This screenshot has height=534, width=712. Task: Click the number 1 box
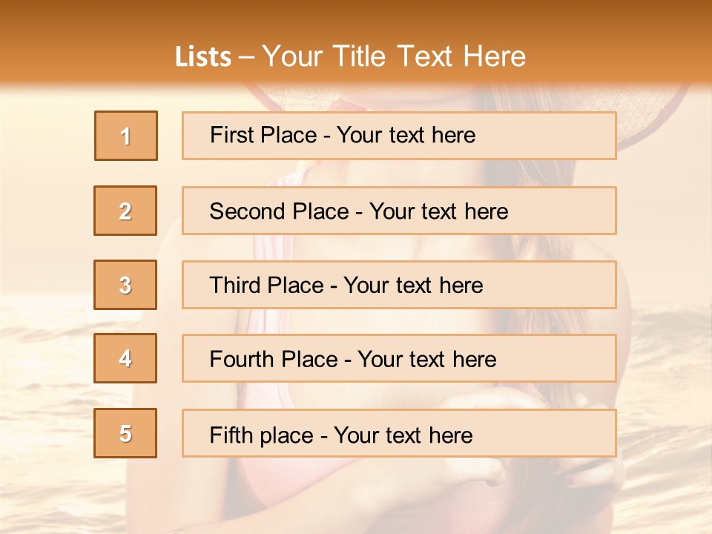coord(125,136)
